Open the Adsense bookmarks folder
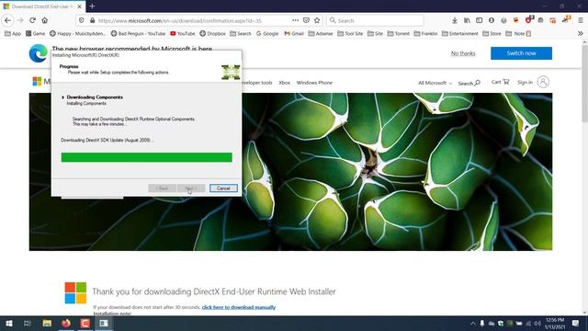Image resolution: width=588 pixels, height=331 pixels. 321,33
